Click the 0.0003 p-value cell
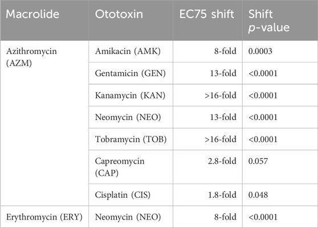Image resolution: width=318 pixels, height=228 pixels. coord(260,51)
